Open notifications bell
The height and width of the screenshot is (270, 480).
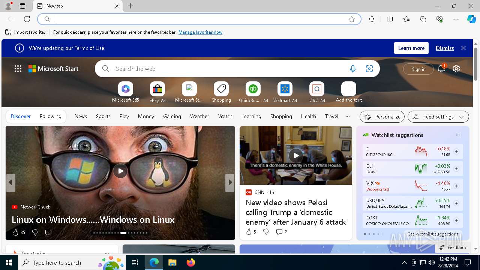441,69
